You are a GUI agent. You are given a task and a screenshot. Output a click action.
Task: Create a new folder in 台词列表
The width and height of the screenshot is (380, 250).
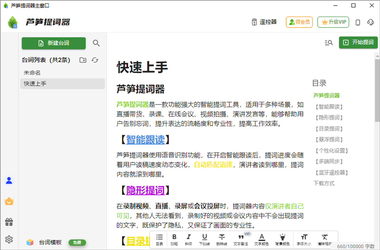point(83,60)
